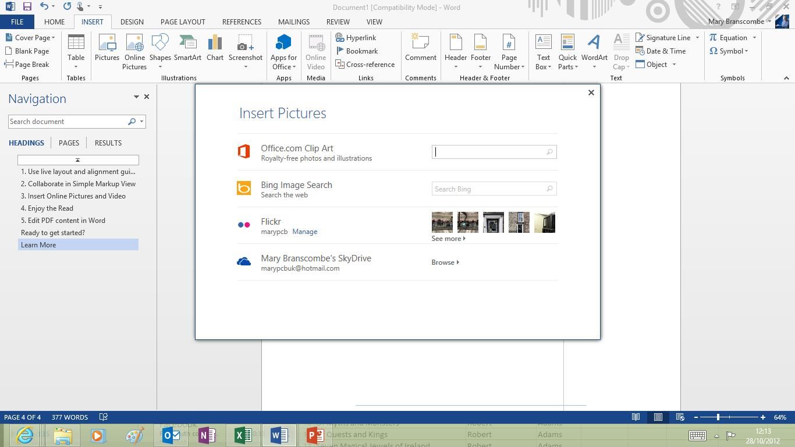Viewport: 795px width, 447px height.
Task: Insert a Chart from the ribbon
Action: (x=215, y=47)
